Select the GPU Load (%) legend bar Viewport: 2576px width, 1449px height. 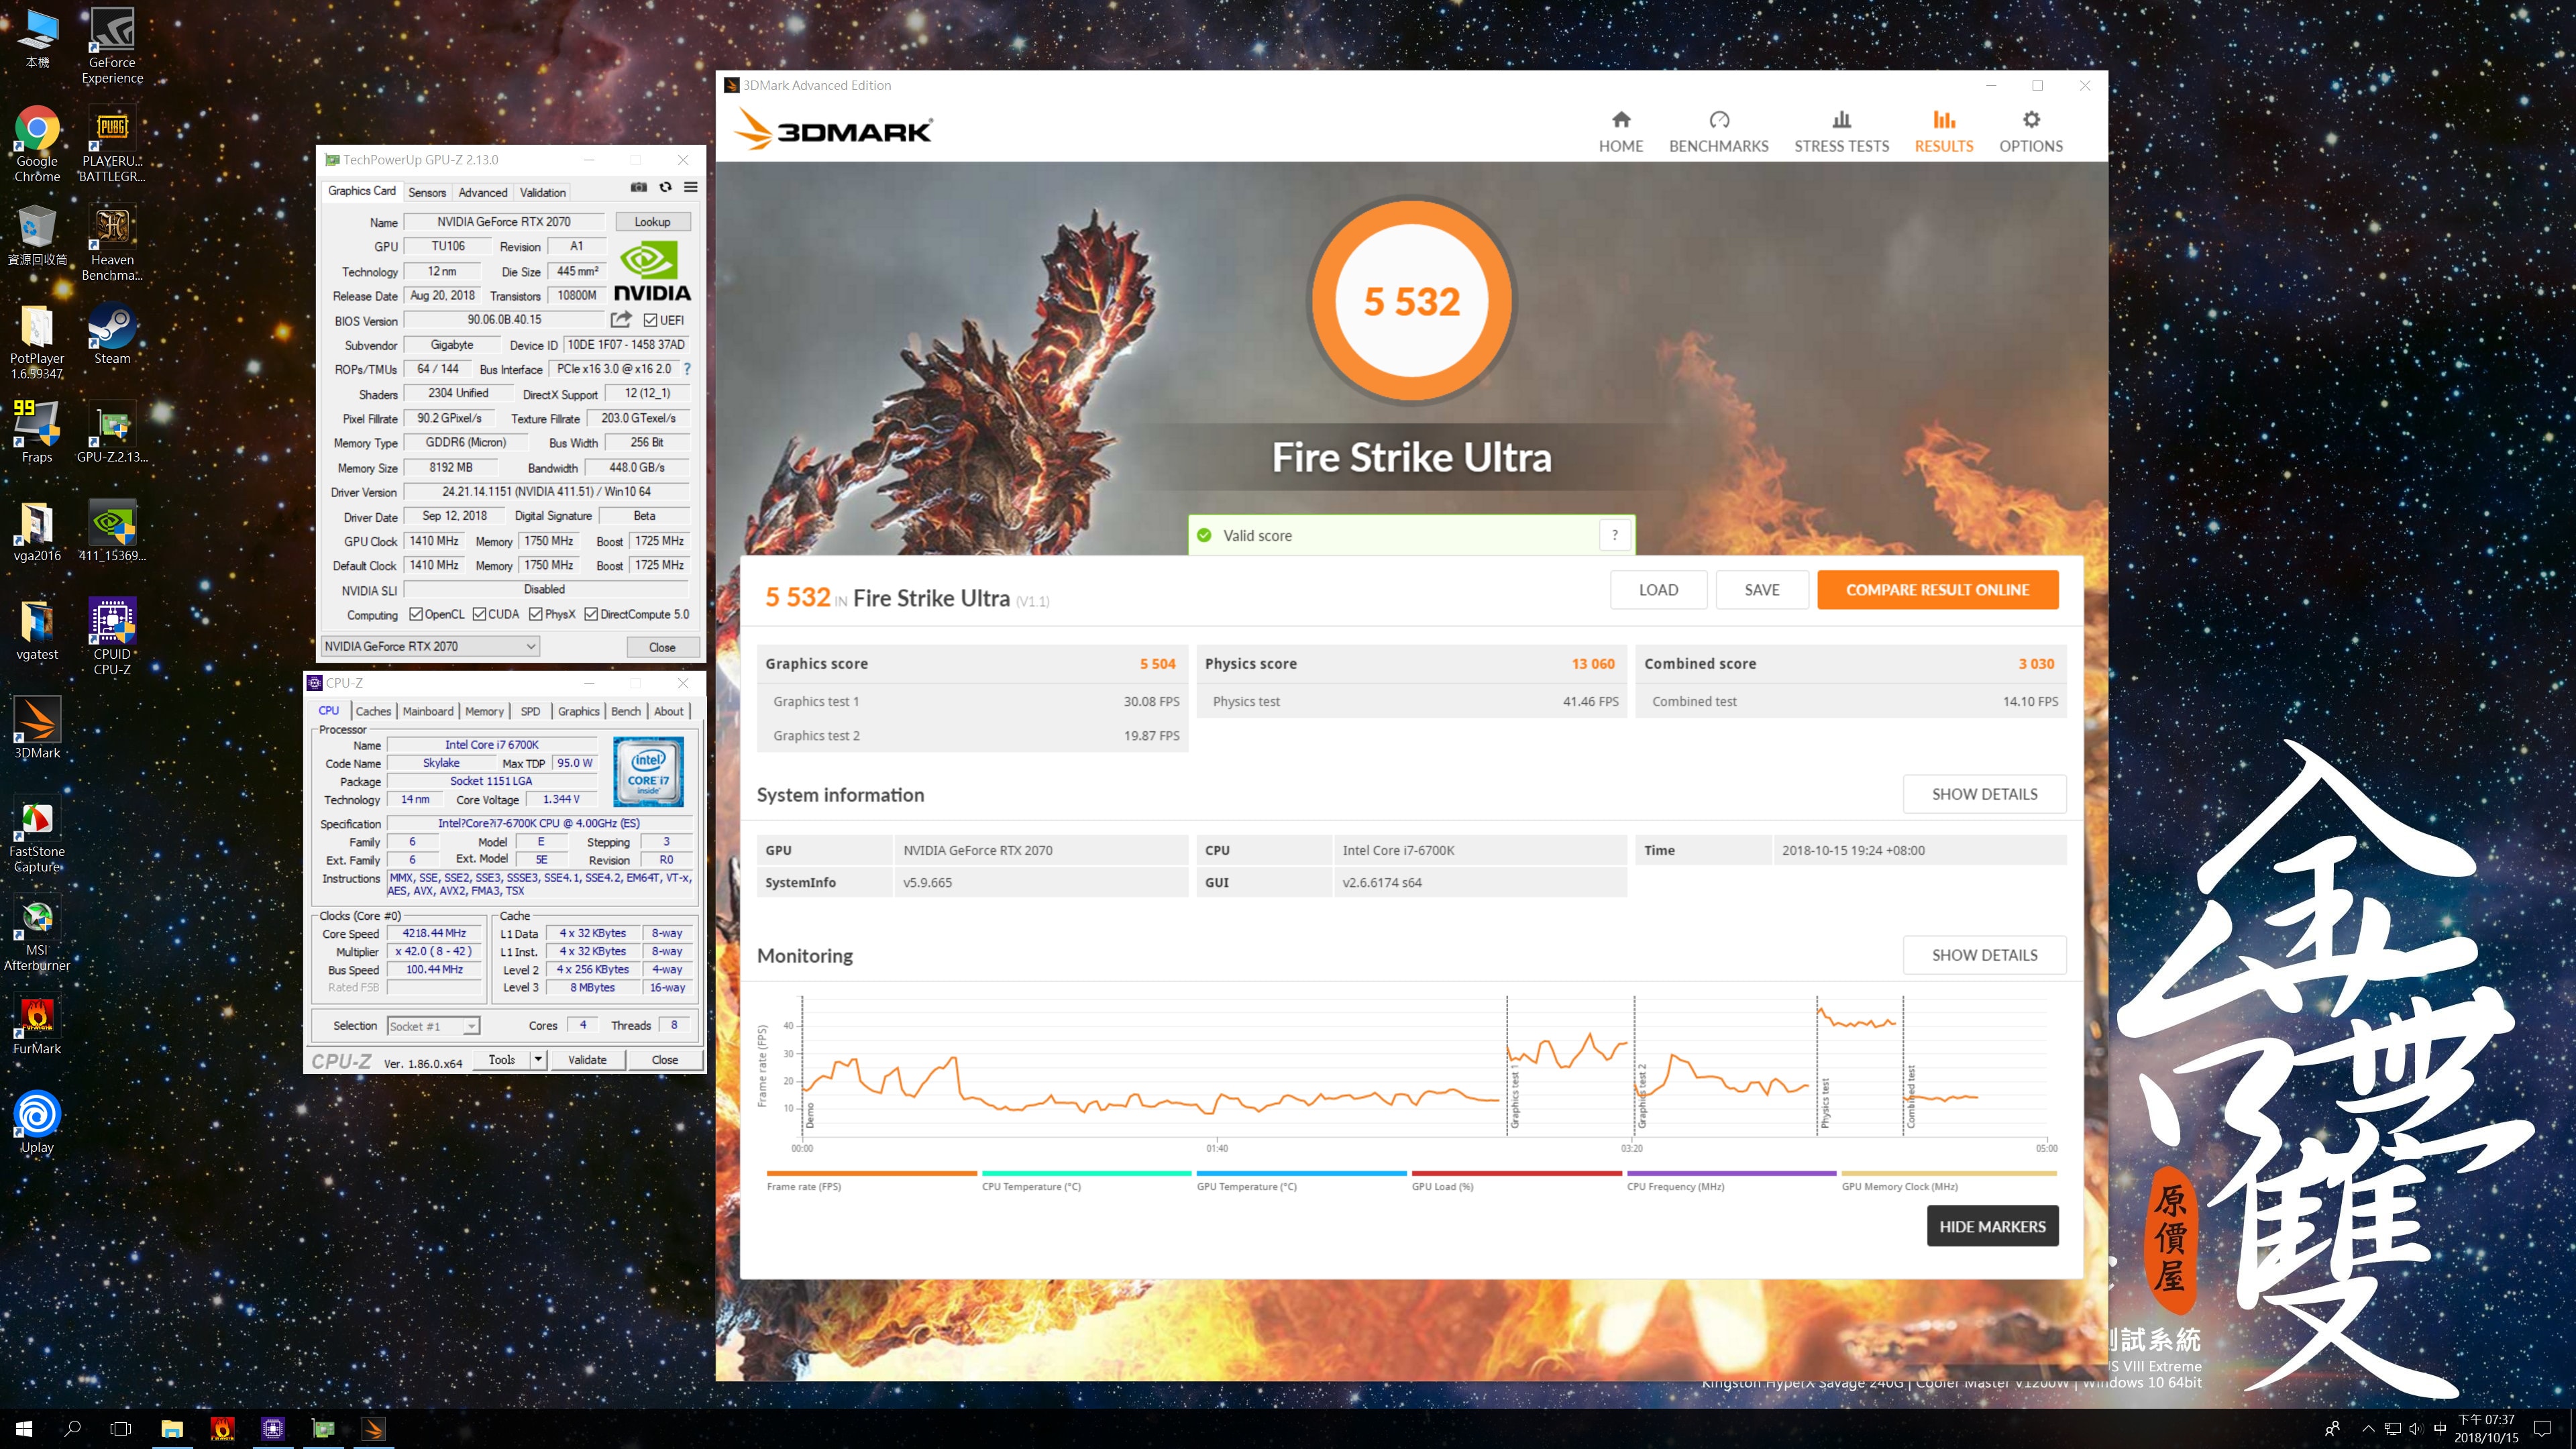pos(1516,1173)
